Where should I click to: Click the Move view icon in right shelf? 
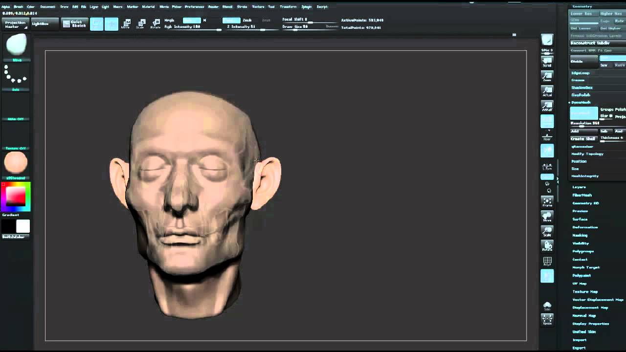[x=547, y=217]
